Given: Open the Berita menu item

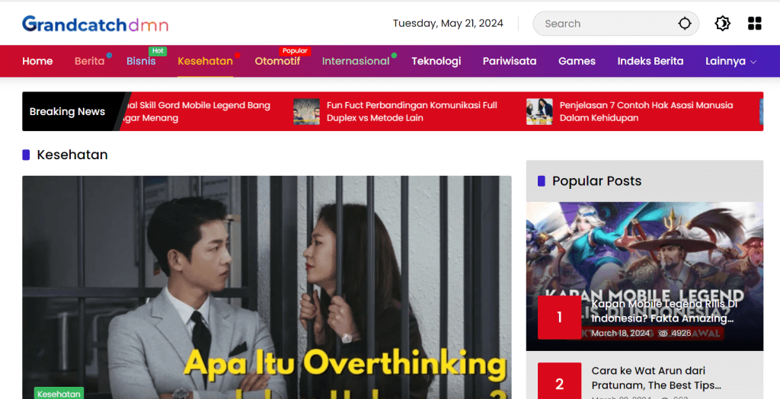Looking at the screenshot, I should point(90,61).
